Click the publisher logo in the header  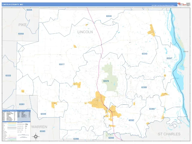point(182,4)
